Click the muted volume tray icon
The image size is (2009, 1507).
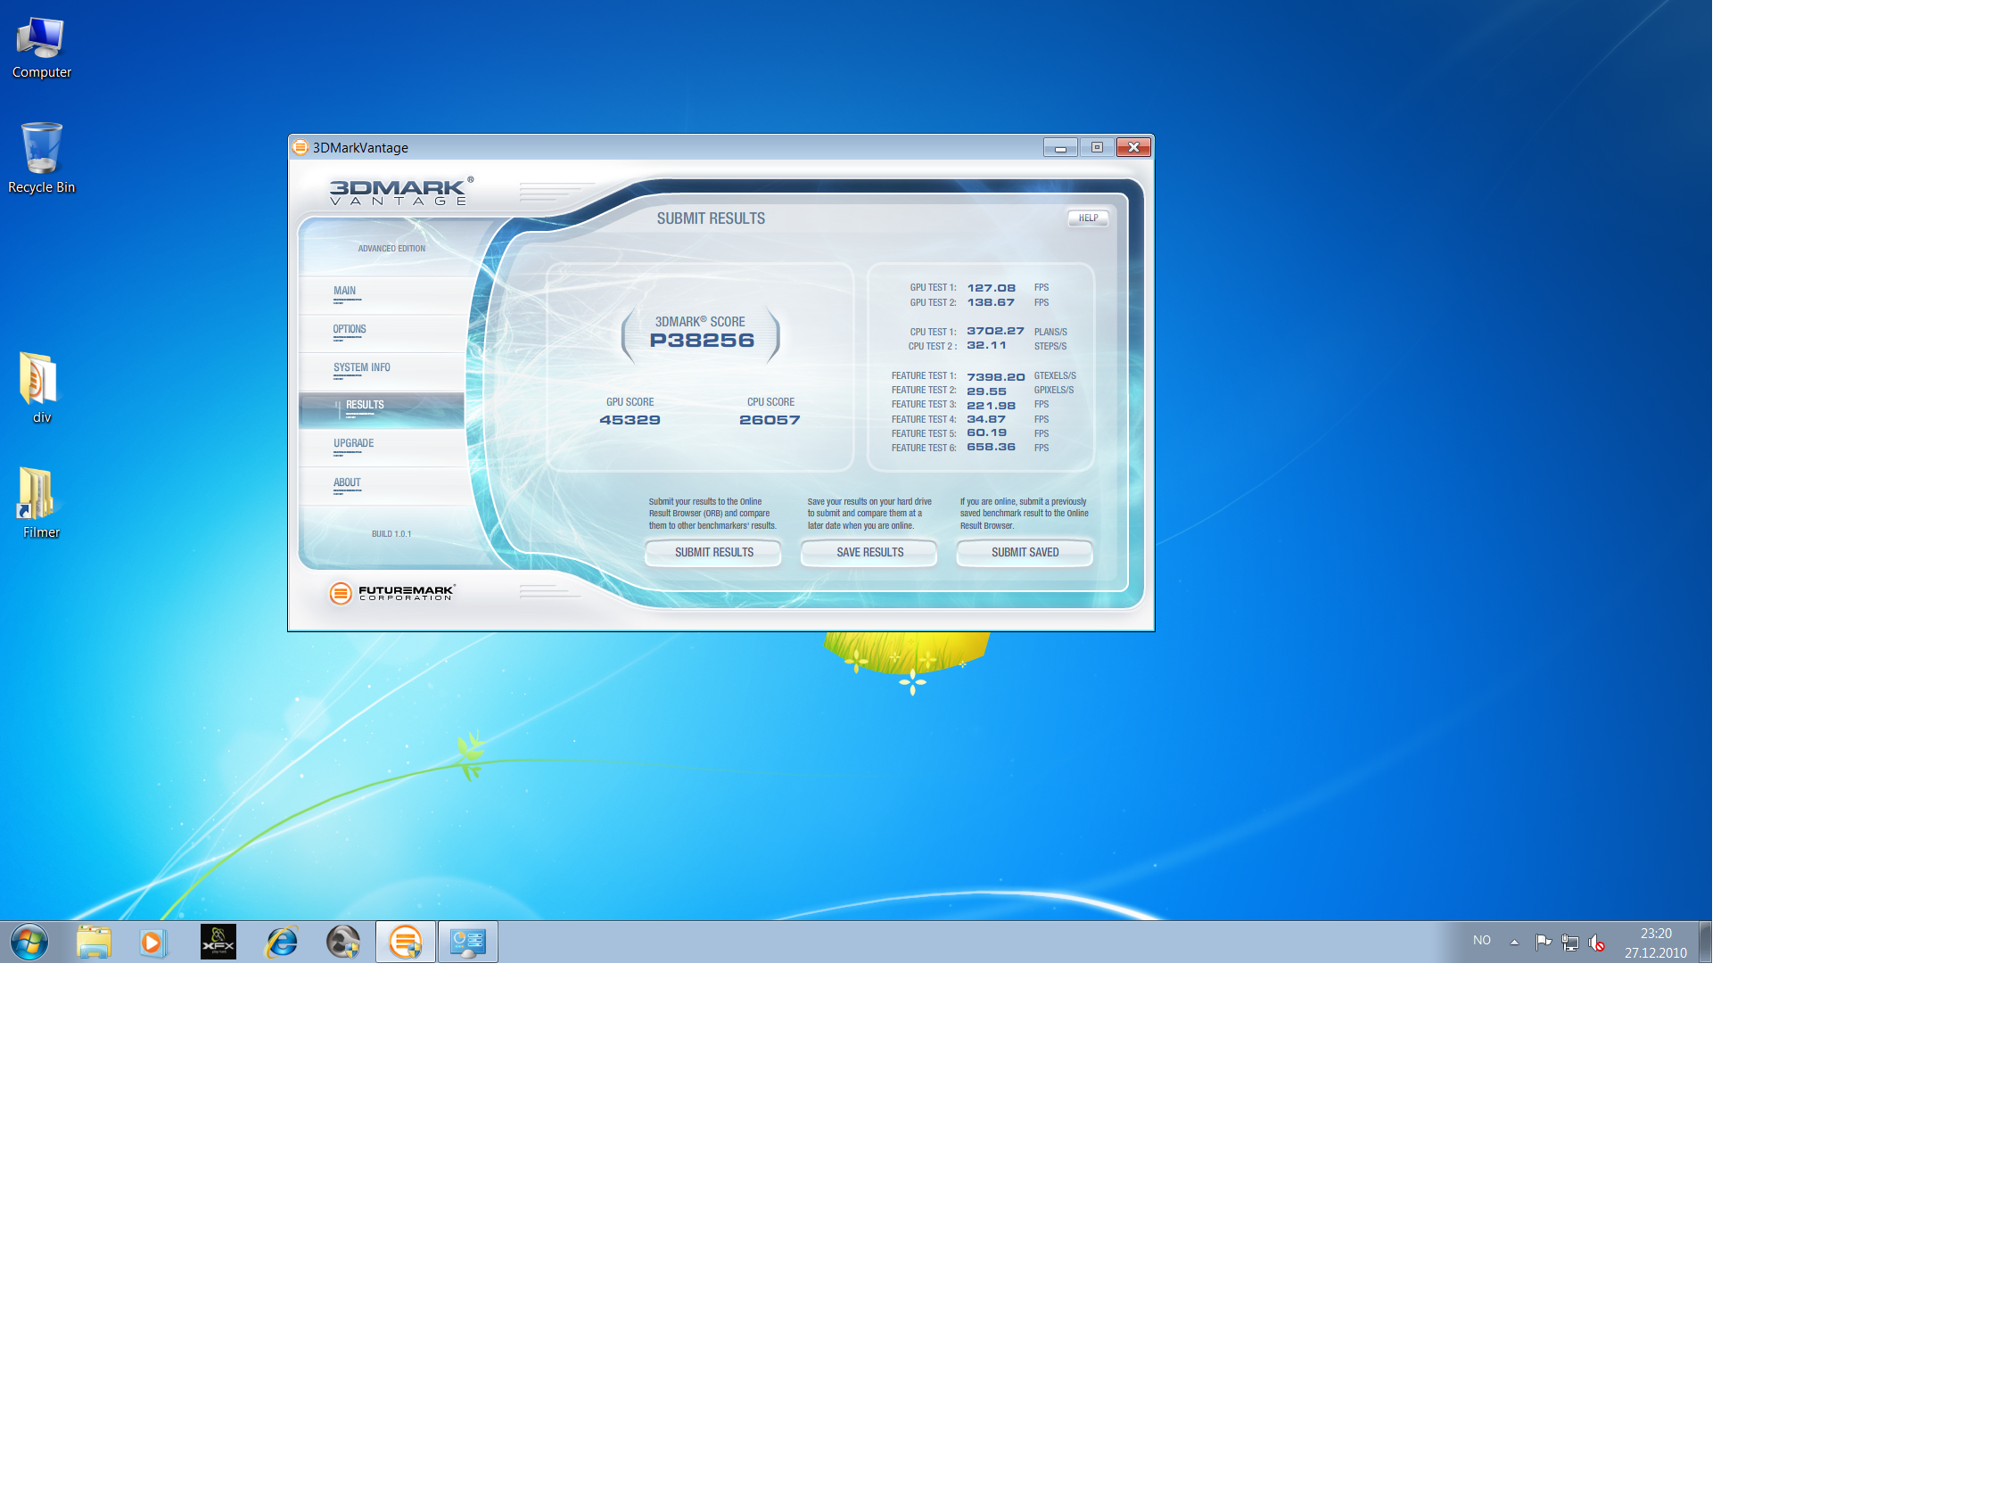(1596, 943)
